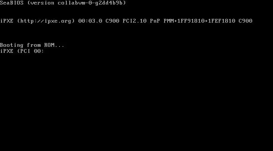Image resolution: width=273 pixels, height=151 pixels.
Task: Click the Booting from ROM... line
Action: click(x=32, y=45)
